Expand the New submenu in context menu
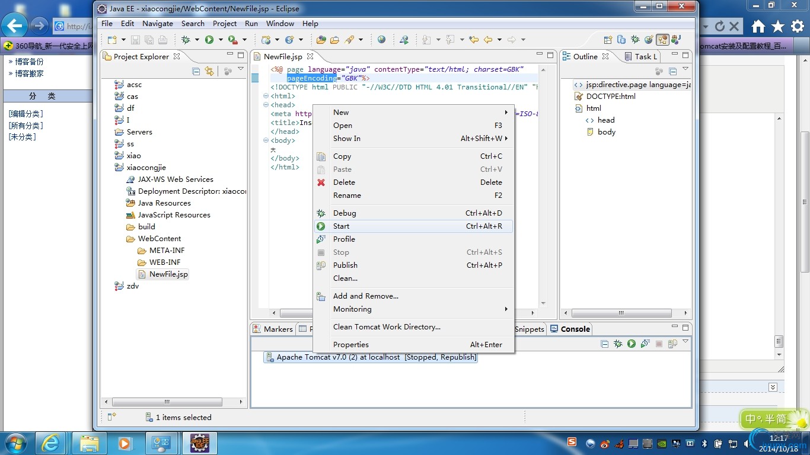This screenshot has width=810, height=455. pos(414,113)
